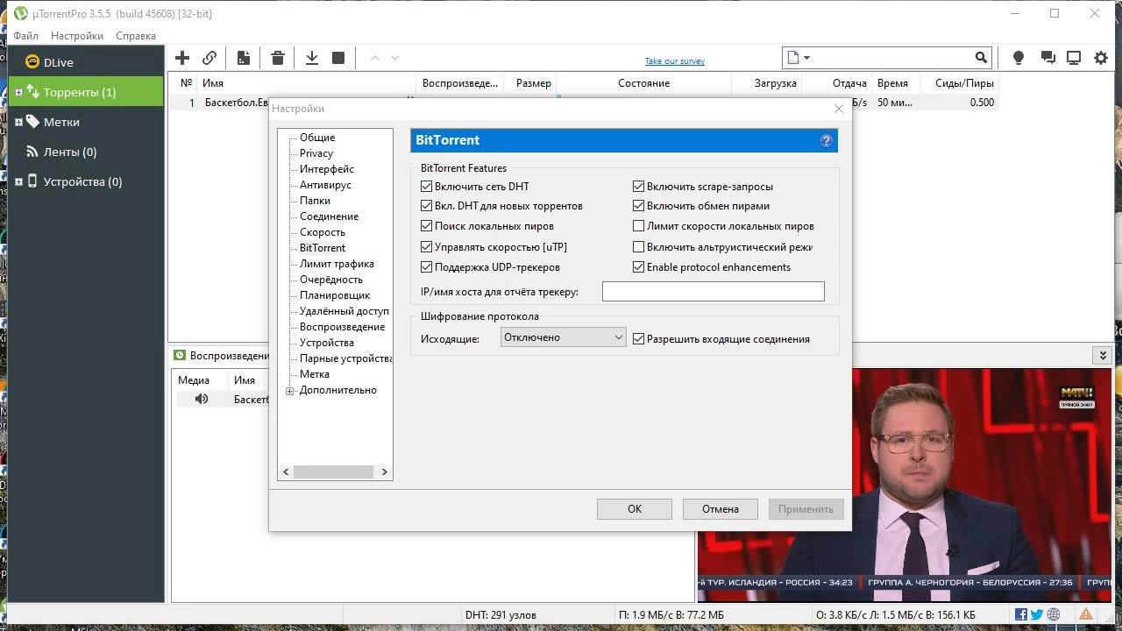Expand the Метки sidebar node
Viewport: 1122px width, 631px height.
coord(18,122)
